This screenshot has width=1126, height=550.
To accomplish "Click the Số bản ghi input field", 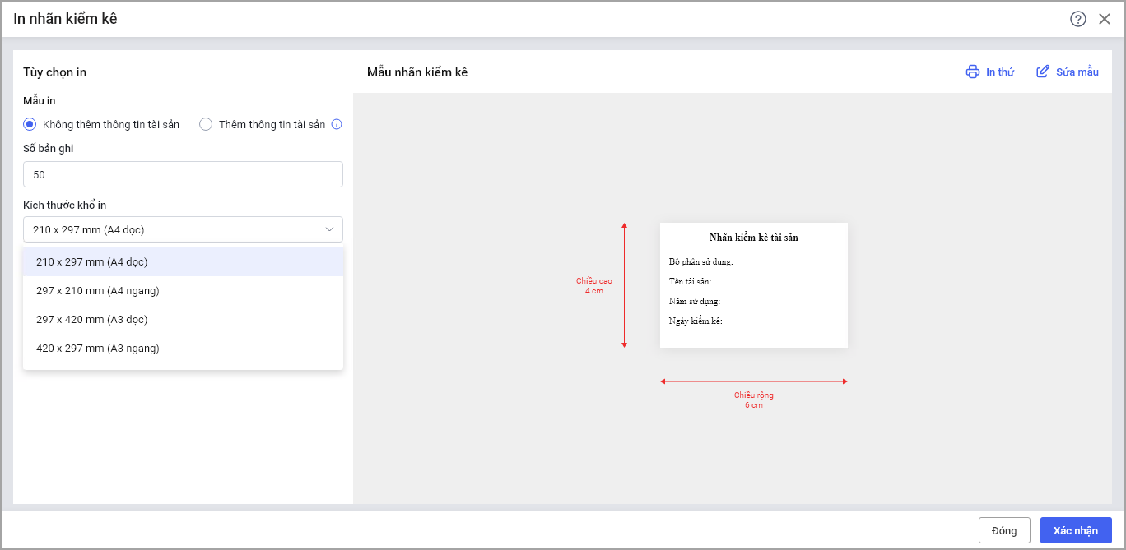I will click(183, 174).
